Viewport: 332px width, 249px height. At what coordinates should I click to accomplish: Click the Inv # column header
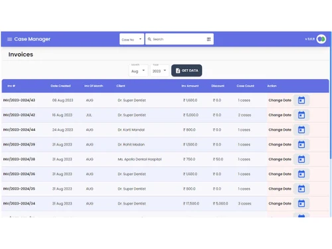(x=11, y=86)
